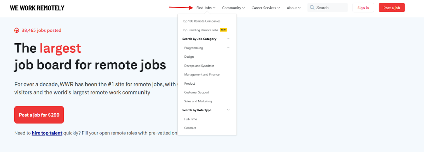This screenshot has height=152, width=424.
Task: Click the We Work Remotely logo
Action: (x=37, y=8)
